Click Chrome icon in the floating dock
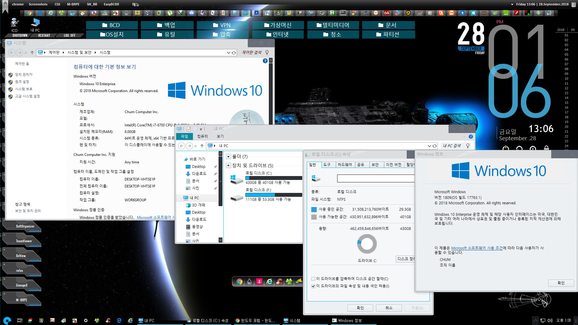The width and height of the screenshot is (578, 325). [239, 281]
